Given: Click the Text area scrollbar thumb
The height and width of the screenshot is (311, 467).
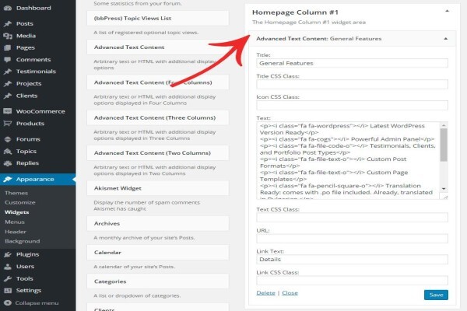Looking at the screenshot, I should [x=444, y=145].
